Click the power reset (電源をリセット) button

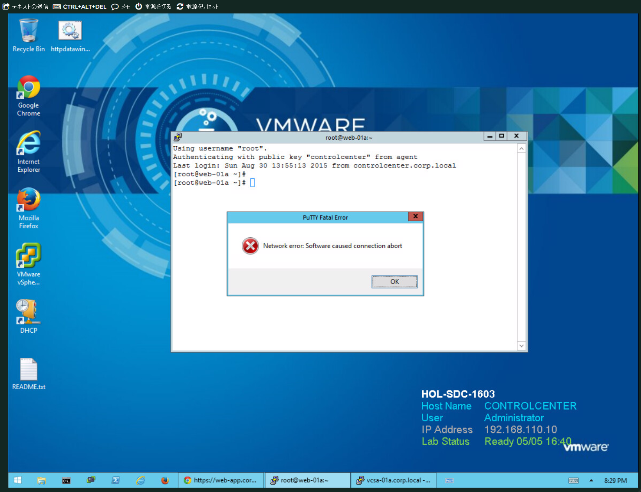(x=197, y=7)
